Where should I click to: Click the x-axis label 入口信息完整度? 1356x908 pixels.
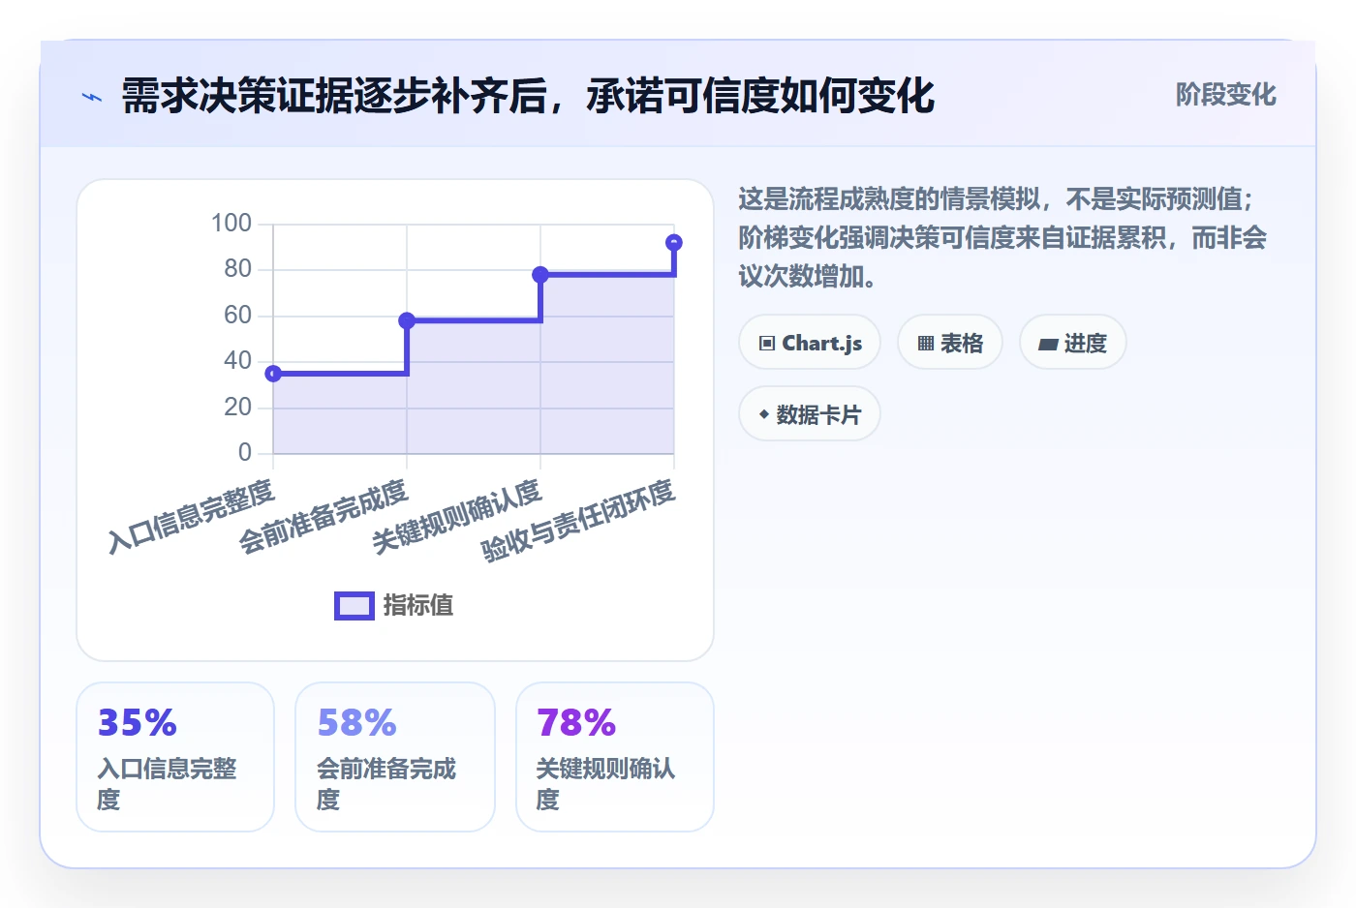click(192, 516)
